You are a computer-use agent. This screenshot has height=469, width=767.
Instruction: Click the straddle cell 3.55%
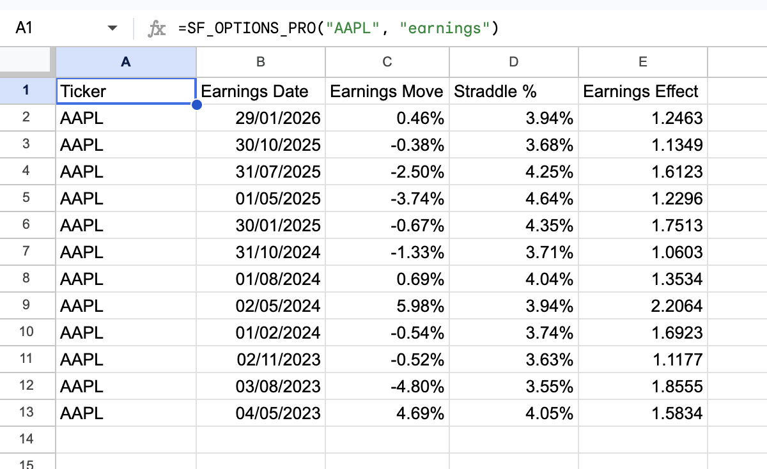coord(514,386)
